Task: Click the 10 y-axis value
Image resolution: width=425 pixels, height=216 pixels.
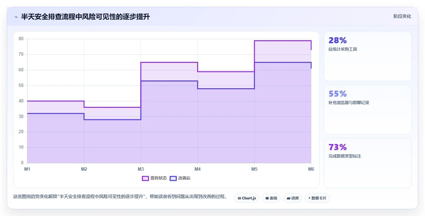Action: coord(21,147)
